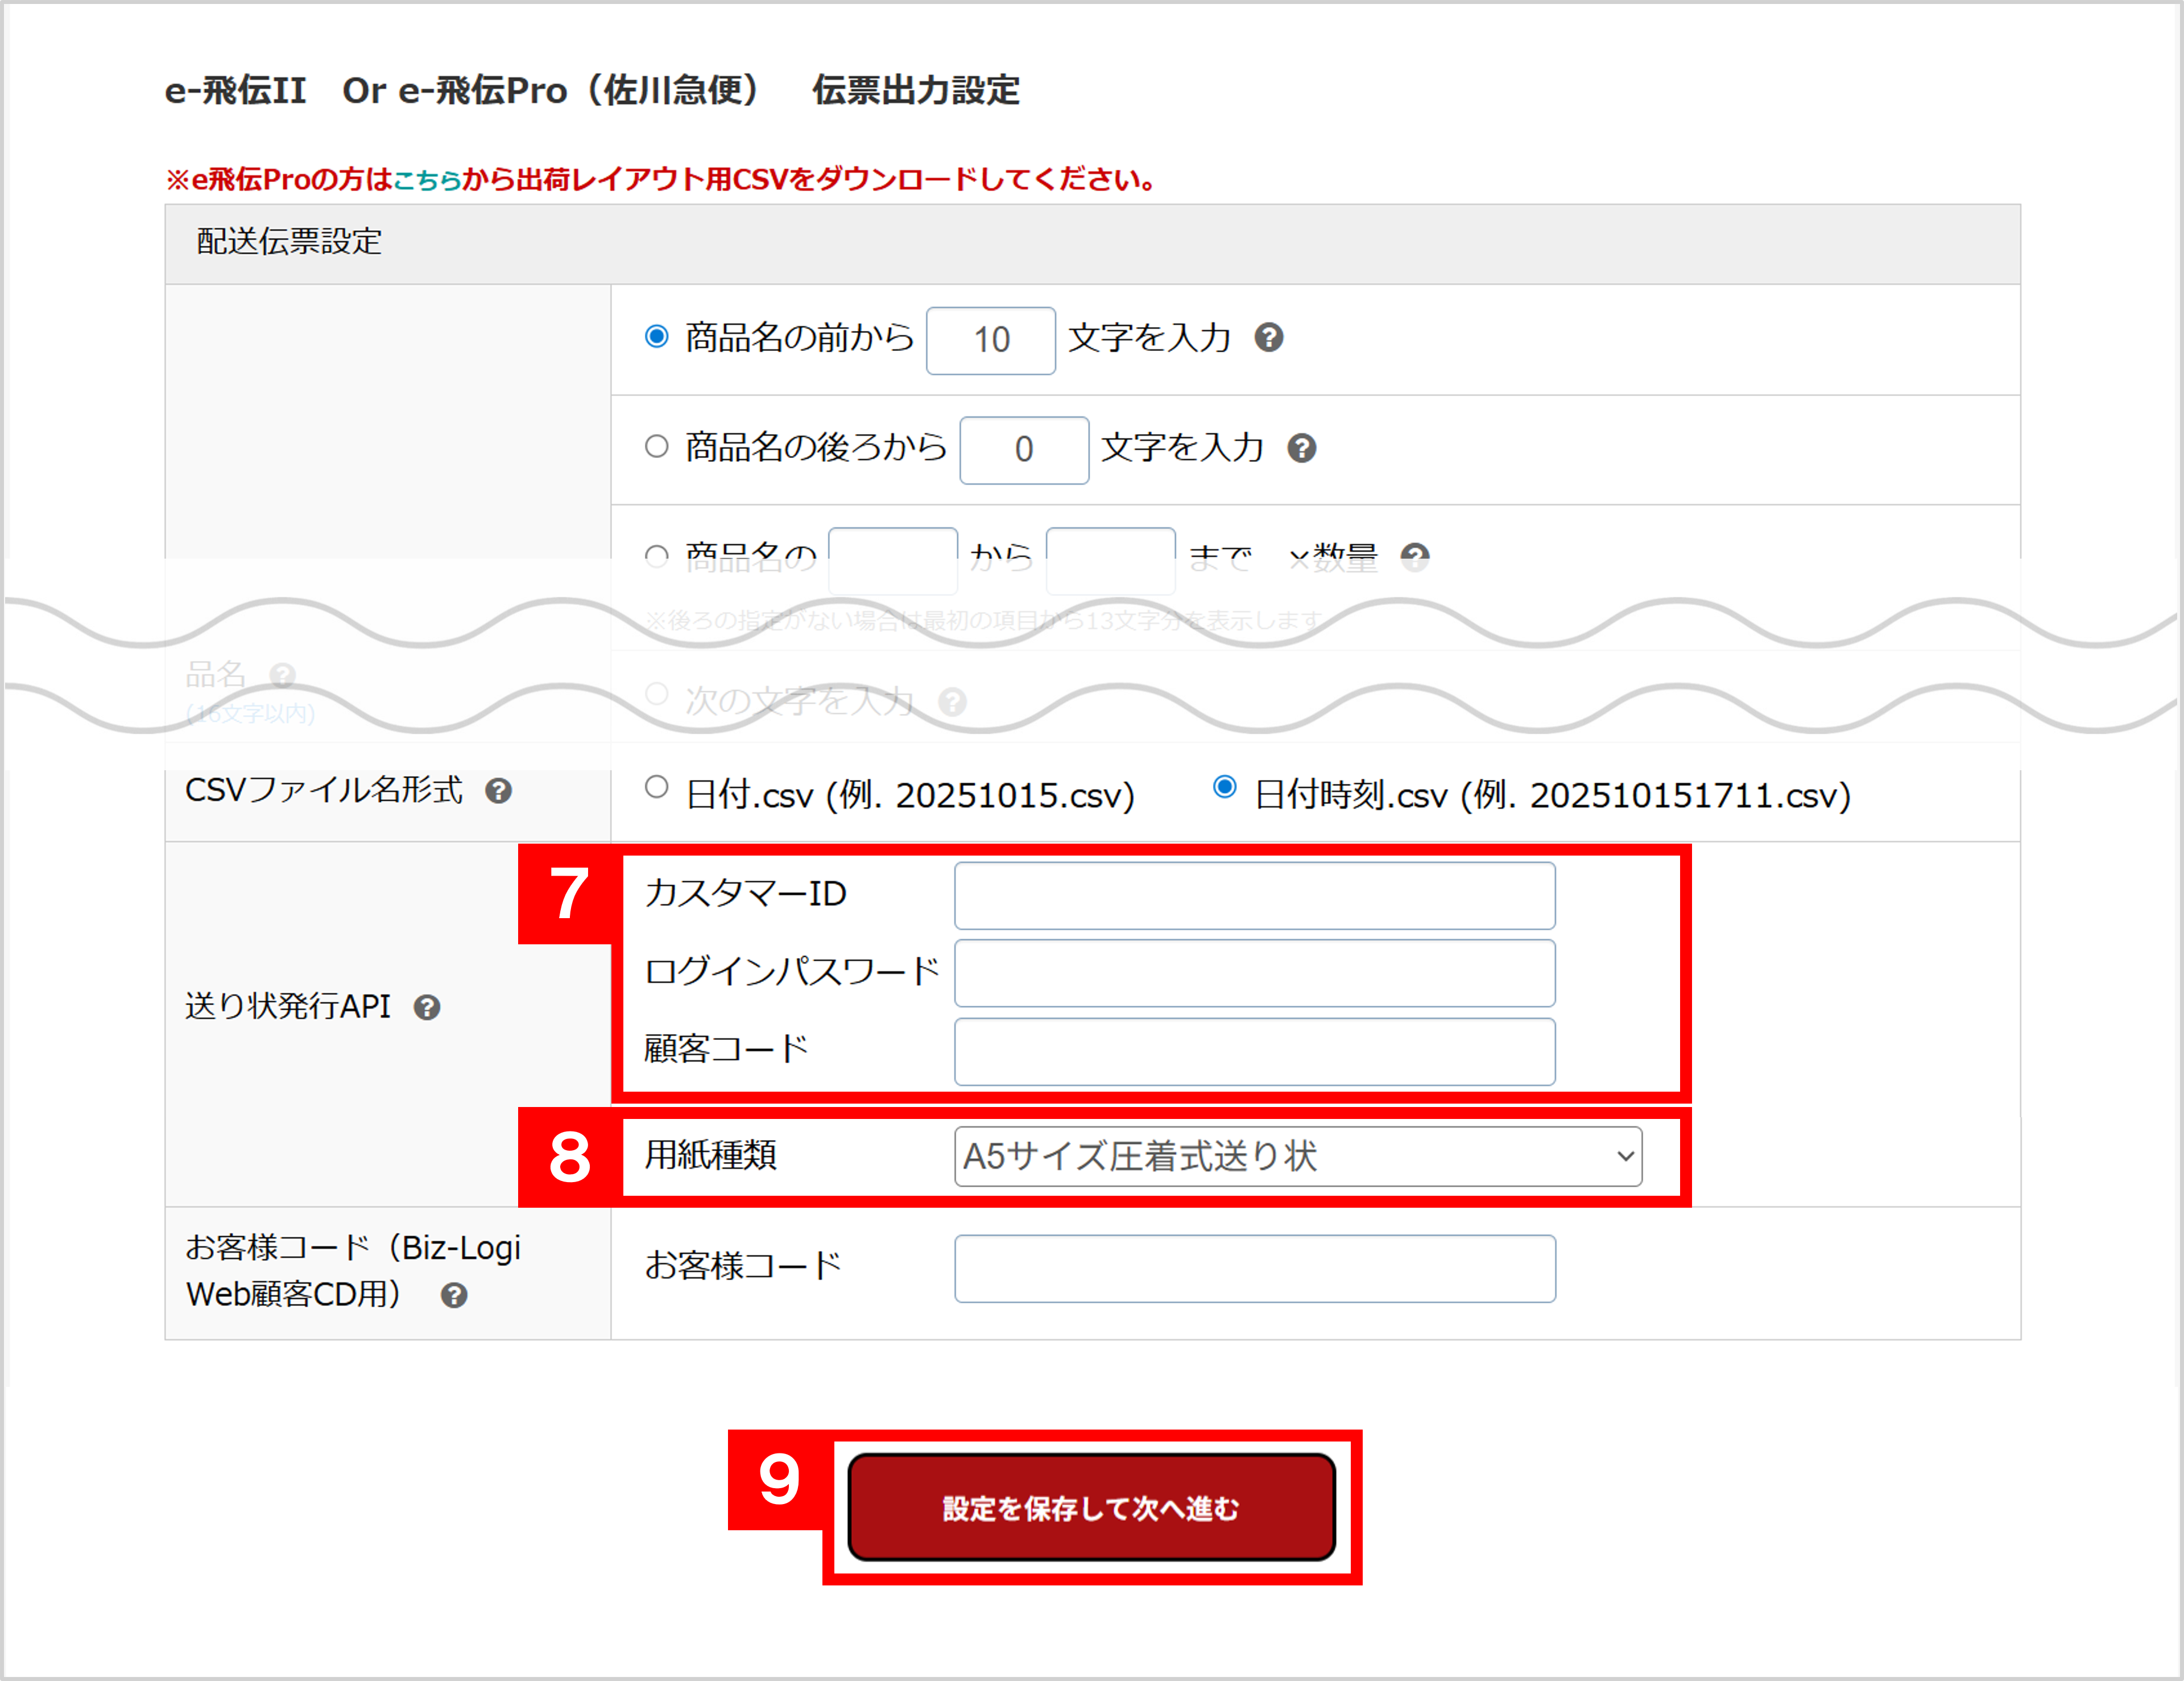Viewport: 2184px width, 1681px height.
Task: Choose the 日付時刻.csv file name format
Action: coord(1224,788)
